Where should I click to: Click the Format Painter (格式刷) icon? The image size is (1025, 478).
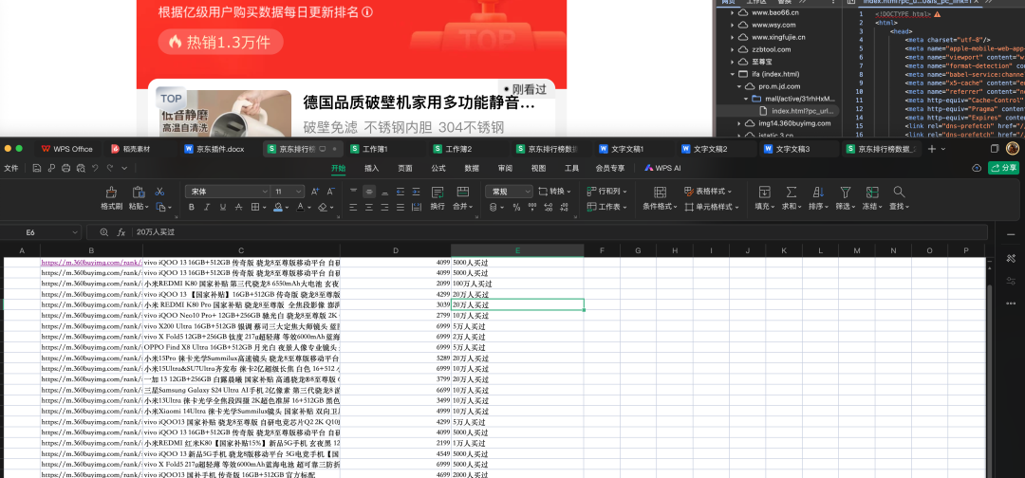click(x=111, y=192)
